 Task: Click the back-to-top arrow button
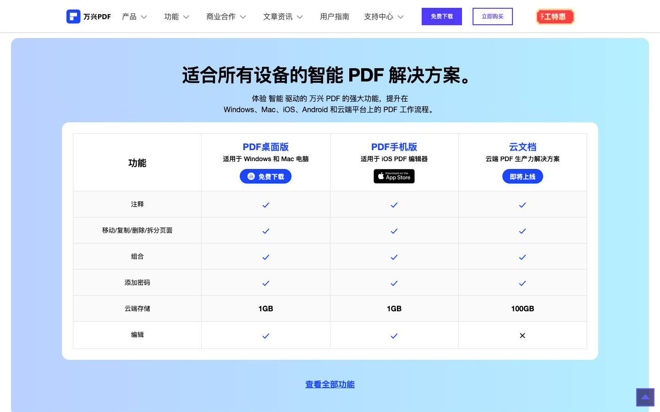pos(645,397)
